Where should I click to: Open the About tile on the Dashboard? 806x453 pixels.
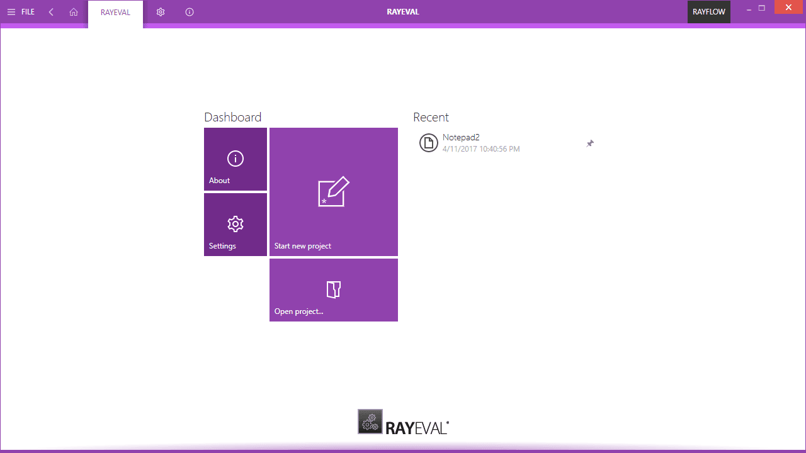[236, 159]
